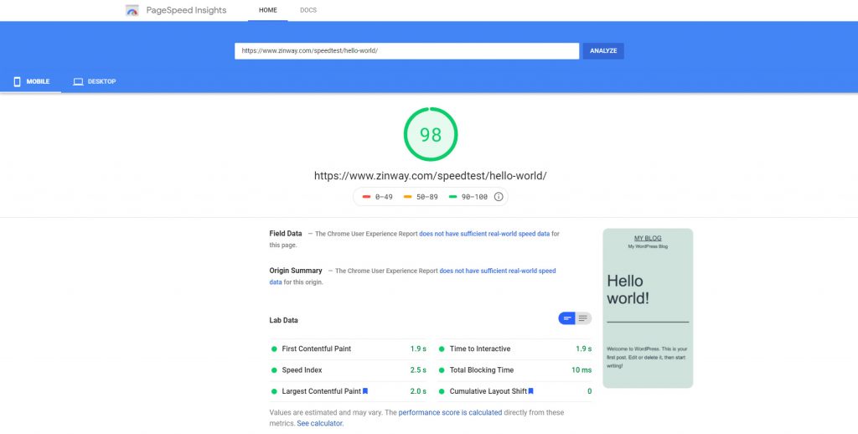Open the DOCS tab
858x434 pixels.
pos(308,10)
